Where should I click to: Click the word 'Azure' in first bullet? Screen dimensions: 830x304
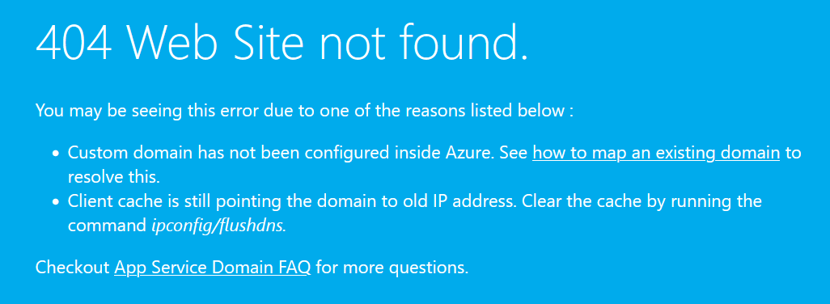pos(465,154)
